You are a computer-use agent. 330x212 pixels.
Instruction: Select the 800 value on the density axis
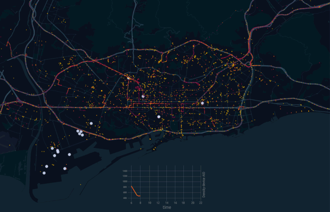(x=125, y=187)
